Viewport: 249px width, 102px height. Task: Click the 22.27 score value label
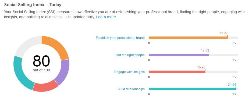pyautogui.click(x=223, y=33)
